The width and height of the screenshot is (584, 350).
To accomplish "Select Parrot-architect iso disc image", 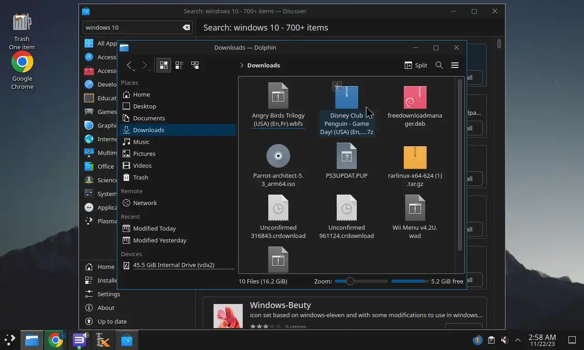I will [x=278, y=165].
